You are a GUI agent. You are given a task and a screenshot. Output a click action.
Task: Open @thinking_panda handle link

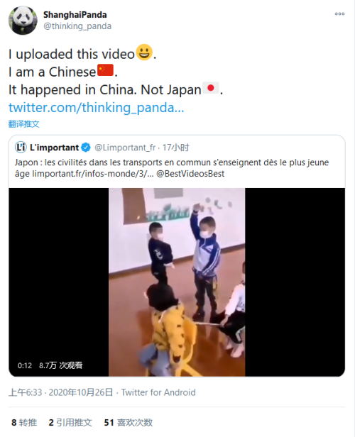(77, 26)
